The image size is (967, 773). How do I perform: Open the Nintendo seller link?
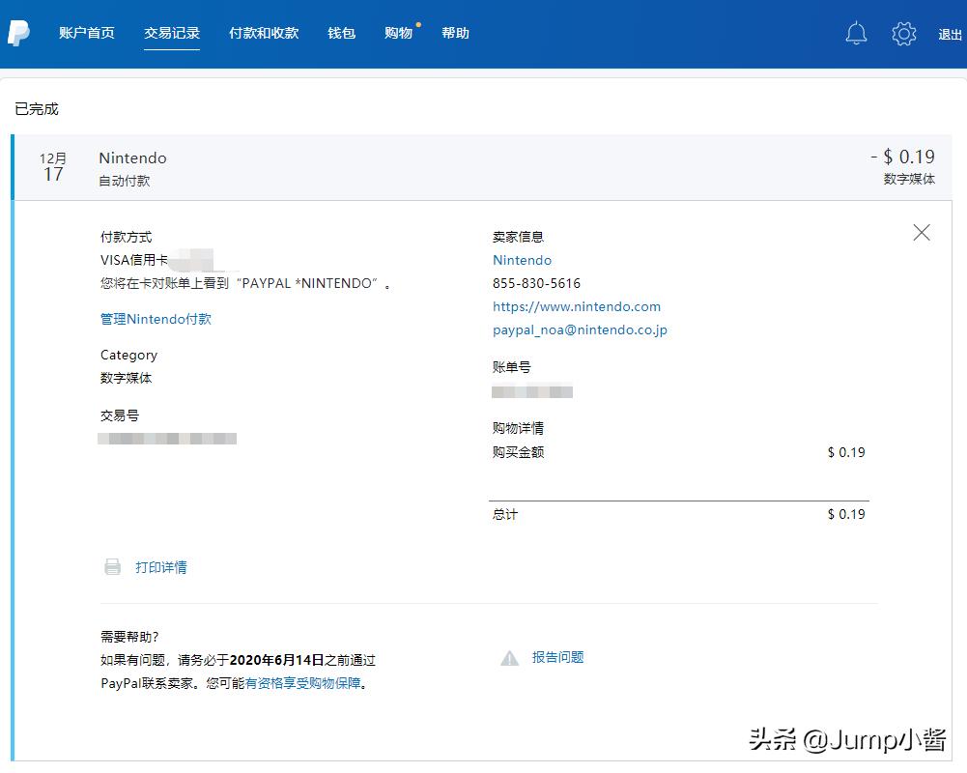pyautogui.click(x=522, y=260)
